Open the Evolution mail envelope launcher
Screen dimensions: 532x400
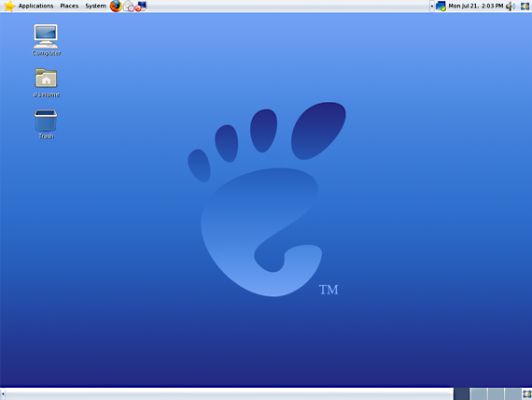click(129, 6)
